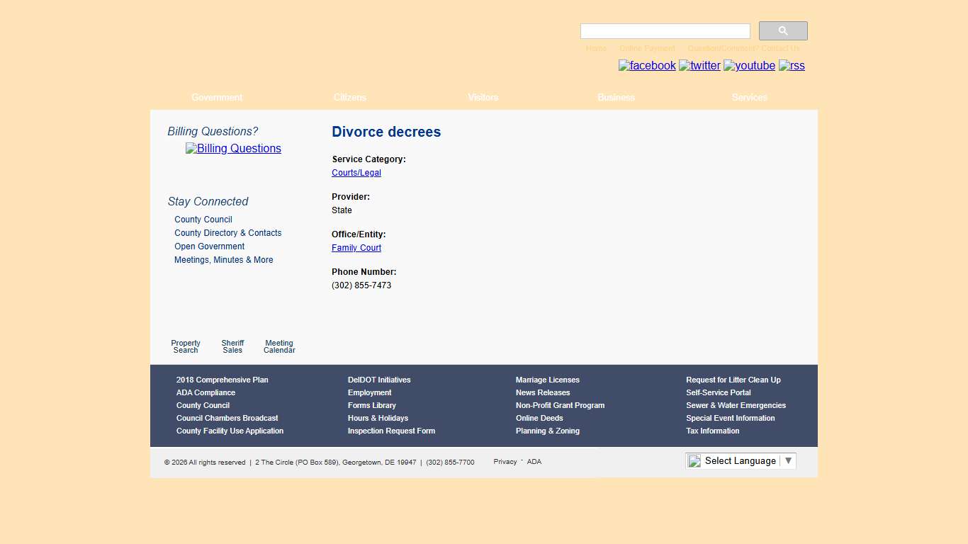Open the Services navigation menu

[x=749, y=97]
